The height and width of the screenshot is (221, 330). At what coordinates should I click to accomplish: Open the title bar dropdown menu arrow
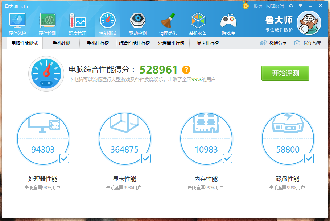(301, 5)
